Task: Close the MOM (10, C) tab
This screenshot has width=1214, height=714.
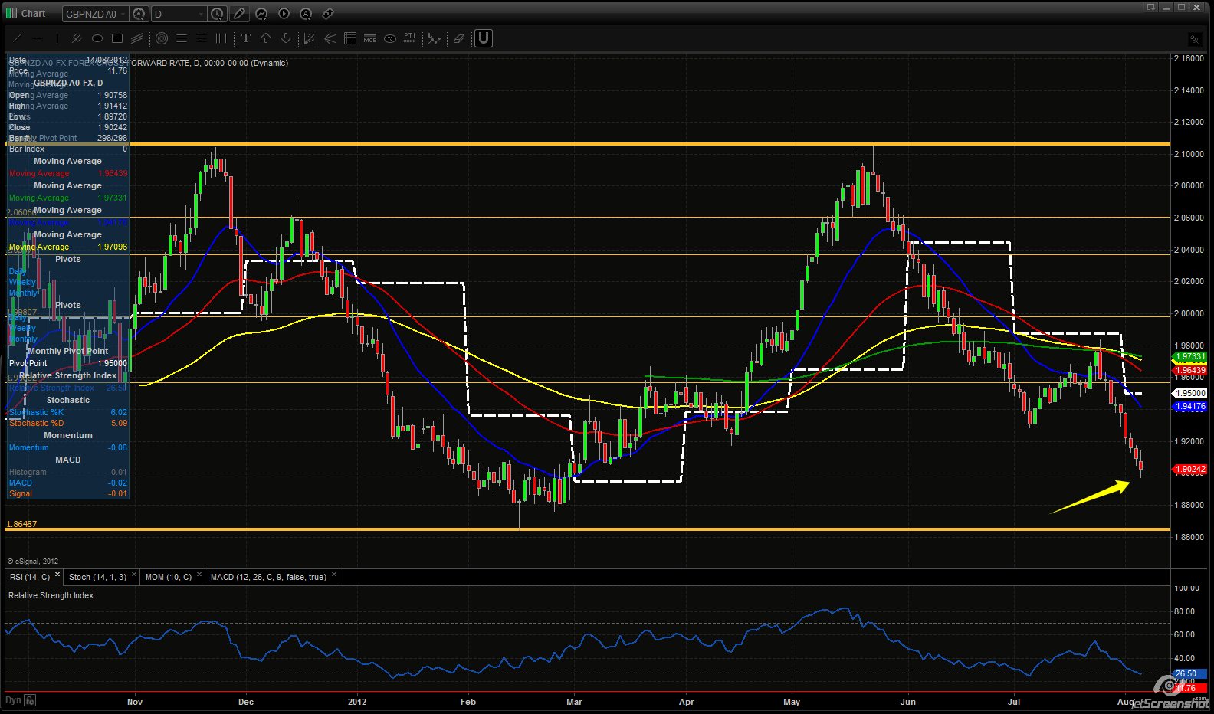Action: (x=199, y=575)
